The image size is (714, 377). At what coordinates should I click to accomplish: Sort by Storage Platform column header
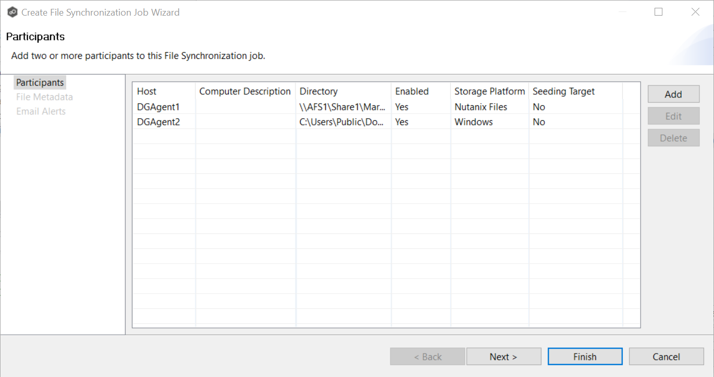tap(489, 91)
